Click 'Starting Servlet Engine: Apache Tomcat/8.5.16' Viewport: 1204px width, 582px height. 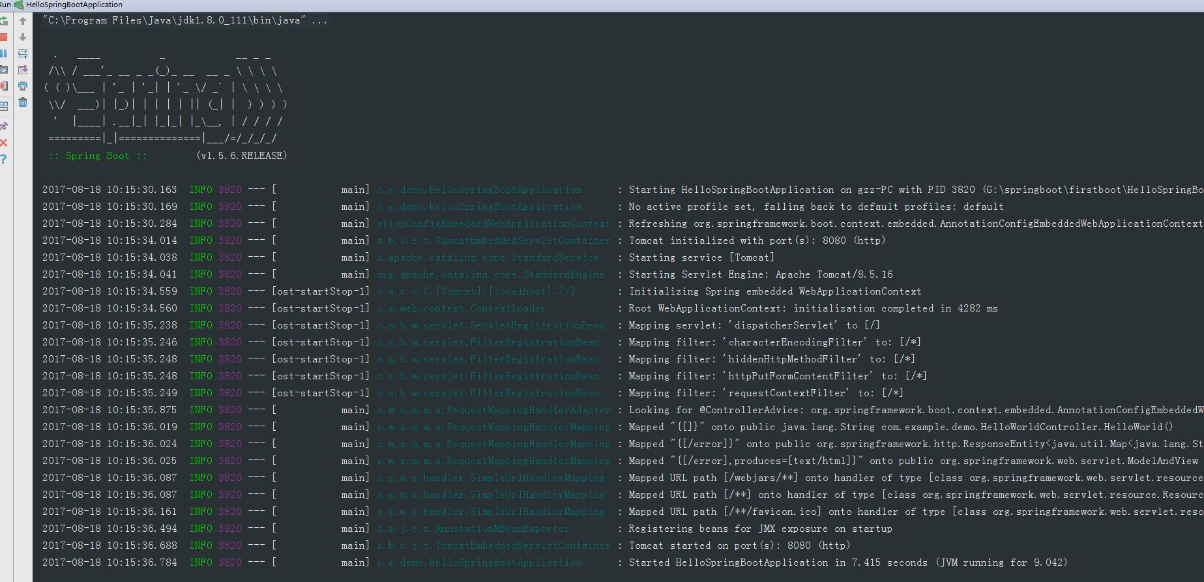[x=761, y=274]
